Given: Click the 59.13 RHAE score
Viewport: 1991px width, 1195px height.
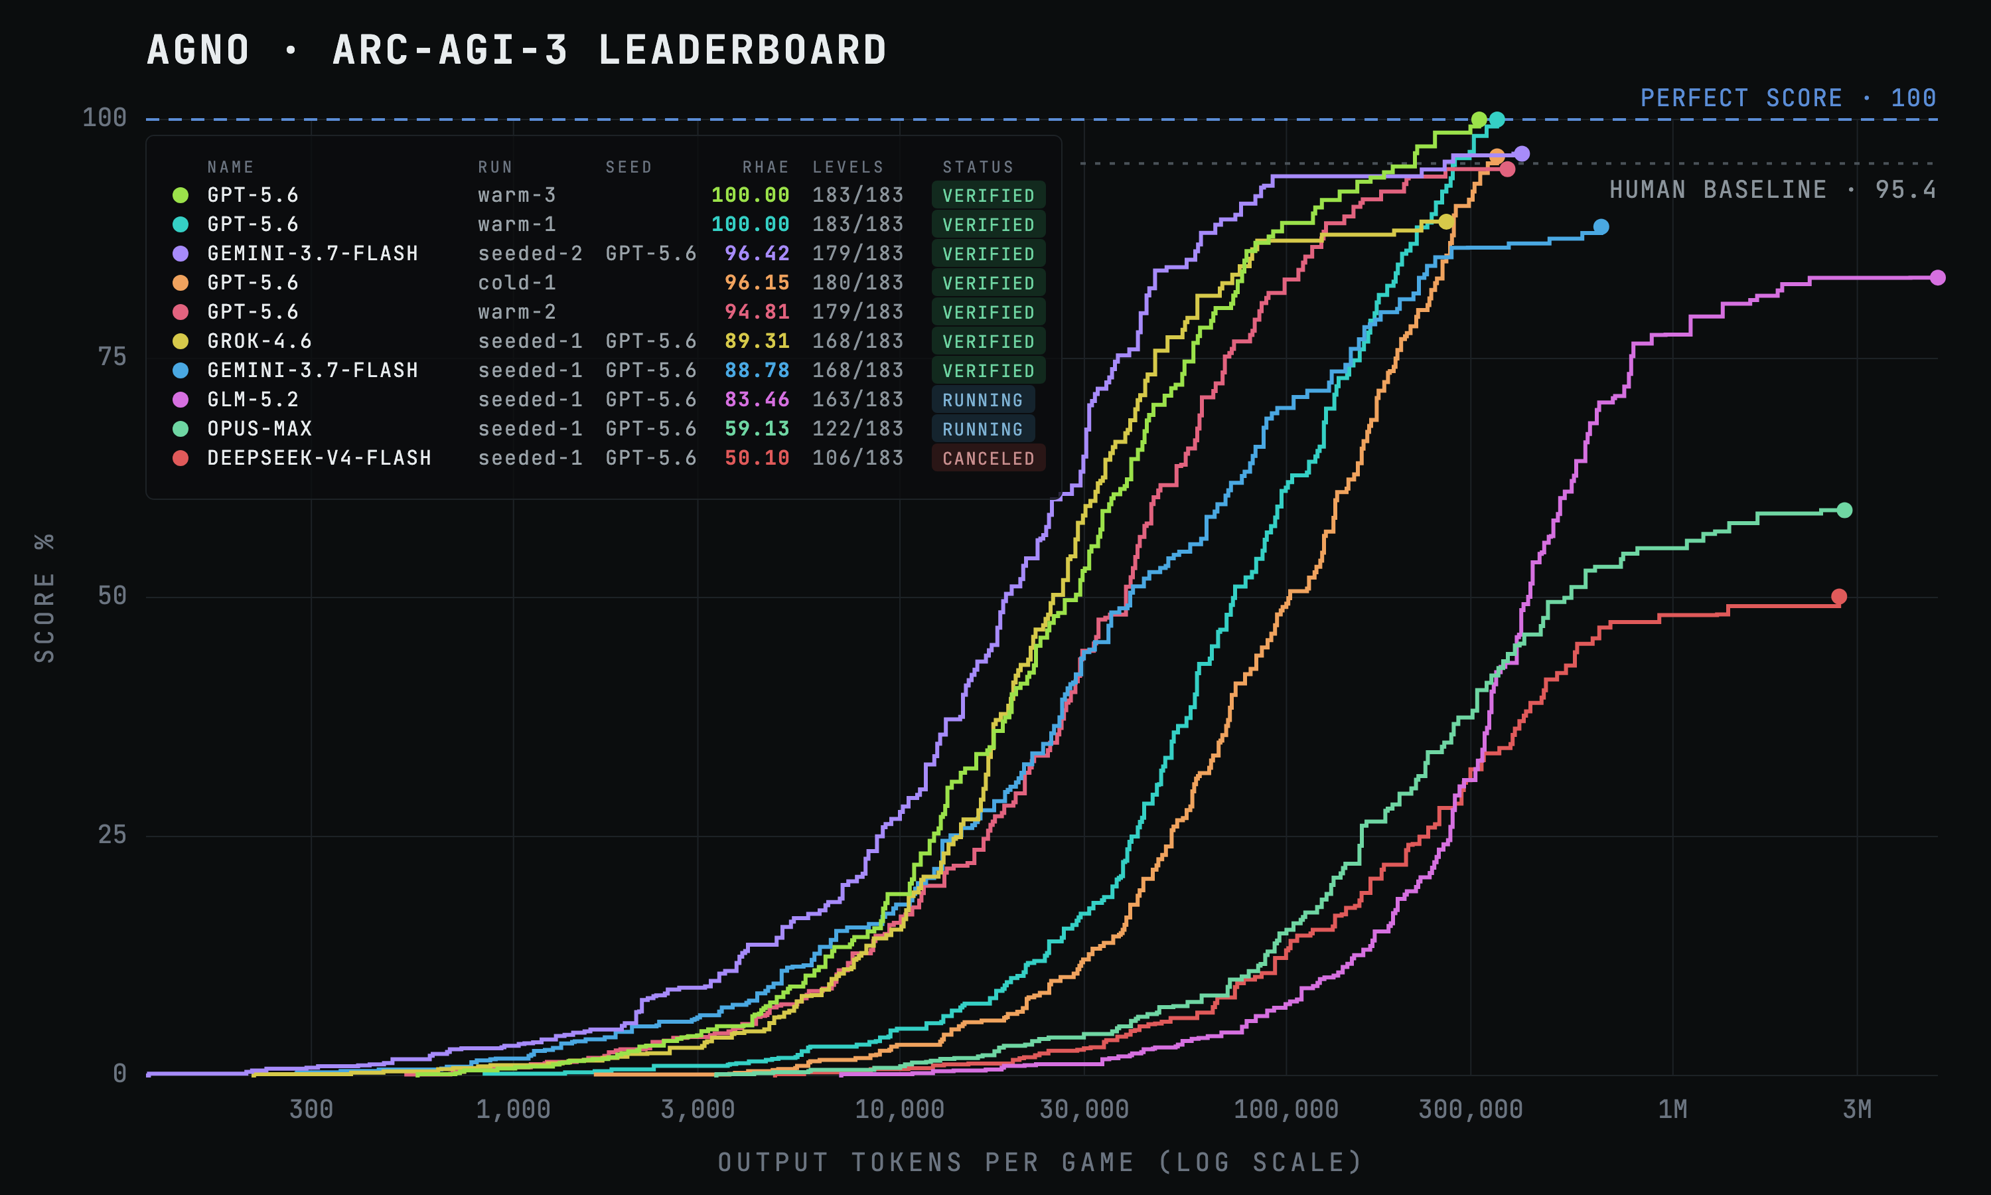Looking at the screenshot, I should tap(757, 429).
